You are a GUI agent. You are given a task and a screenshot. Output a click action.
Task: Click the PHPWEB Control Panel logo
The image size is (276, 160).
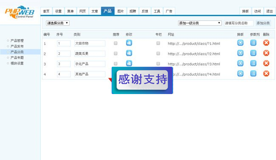tap(20, 12)
